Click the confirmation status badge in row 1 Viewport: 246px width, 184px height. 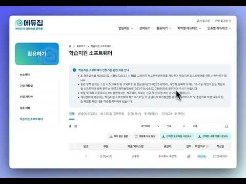pyautogui.click(x=201, y=156)
